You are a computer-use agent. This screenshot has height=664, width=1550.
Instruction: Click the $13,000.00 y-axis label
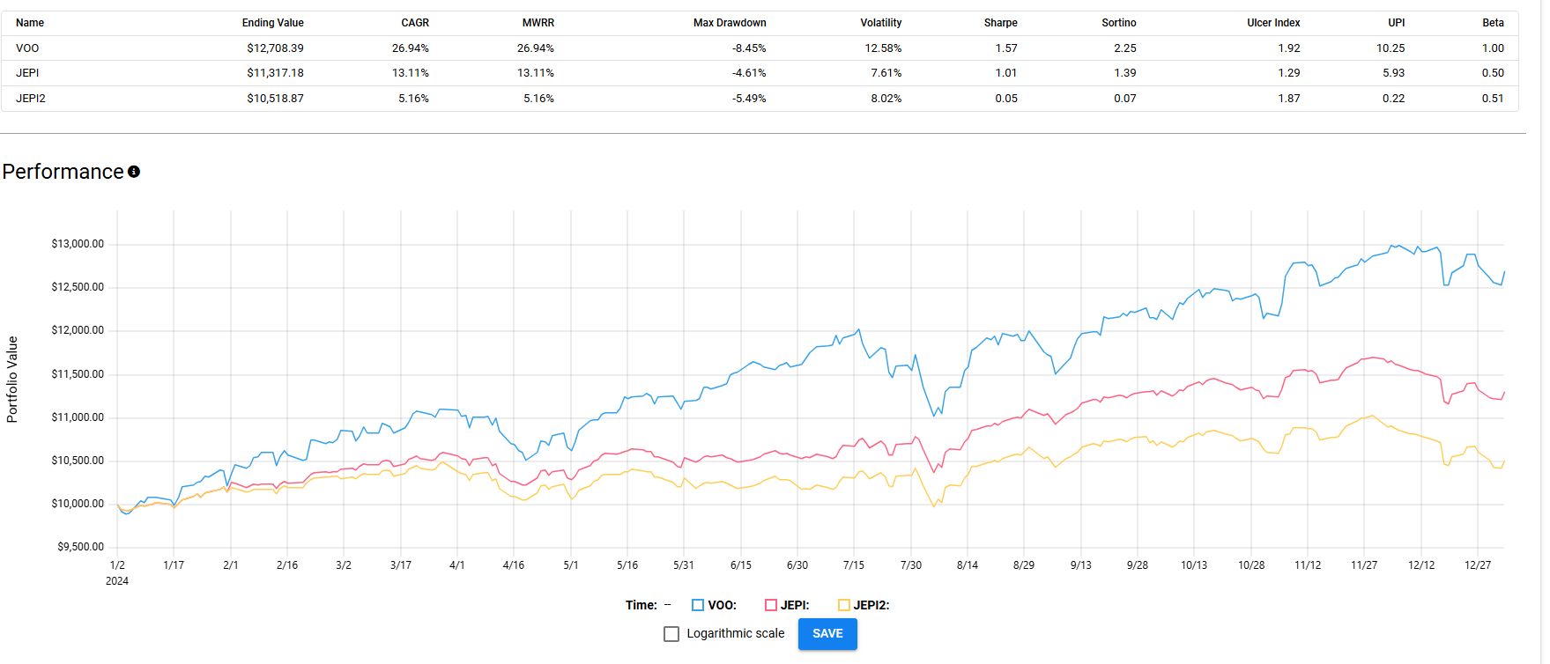pos(78,244)
